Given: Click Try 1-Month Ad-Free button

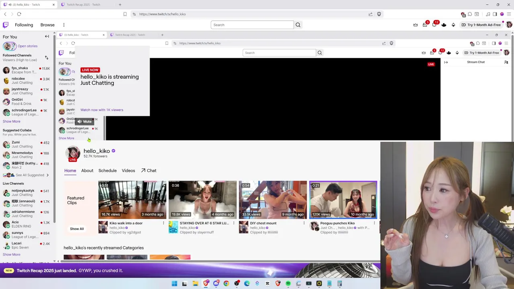Looking at the screenshot, I should [481, 25].
